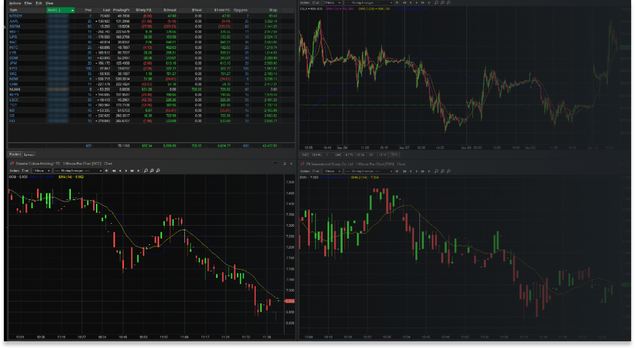The image size is (635, 349).
Task: Step forward one bar in ZKIN chart
Action: 416,171
